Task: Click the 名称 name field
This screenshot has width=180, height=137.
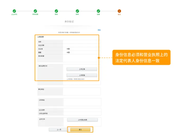Action: [x=81, y=42]
